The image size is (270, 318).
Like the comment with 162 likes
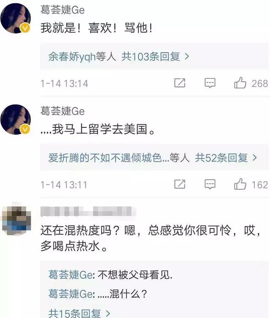click(240, 184)
